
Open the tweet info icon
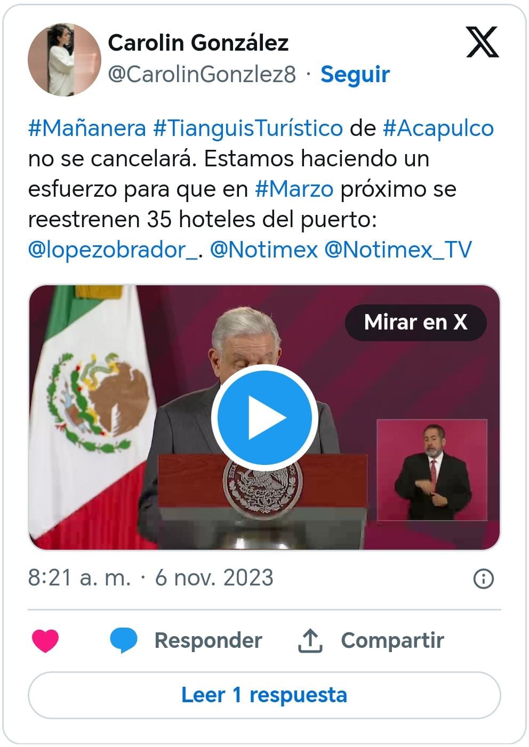(484, 579)
